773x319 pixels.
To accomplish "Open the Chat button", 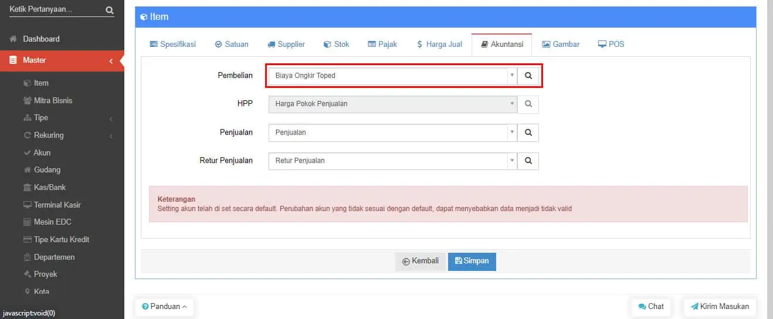I will [x=651, y=307].
